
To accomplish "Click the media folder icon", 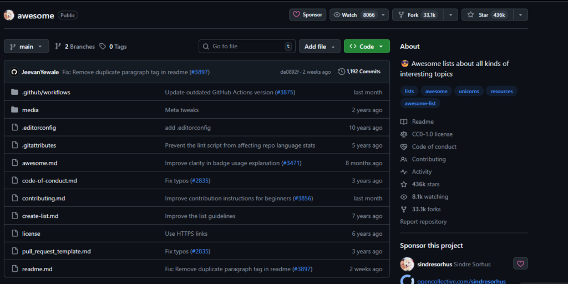I will (x=14, y=110).
